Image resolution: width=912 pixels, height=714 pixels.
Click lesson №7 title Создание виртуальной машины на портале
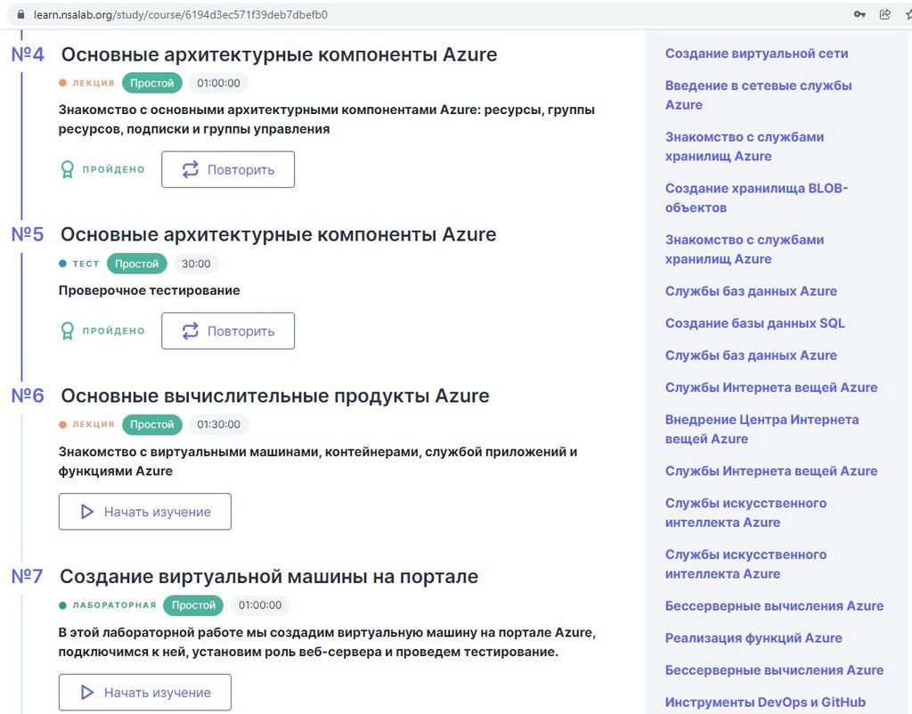pyautogui.click(x=269, y=576)
